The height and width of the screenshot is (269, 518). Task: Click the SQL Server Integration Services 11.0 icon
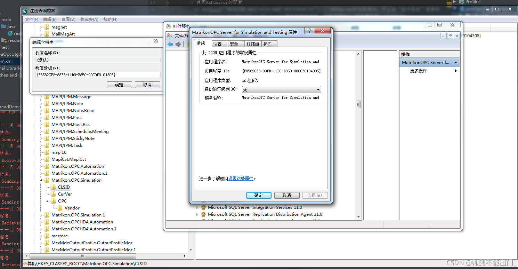203,207
